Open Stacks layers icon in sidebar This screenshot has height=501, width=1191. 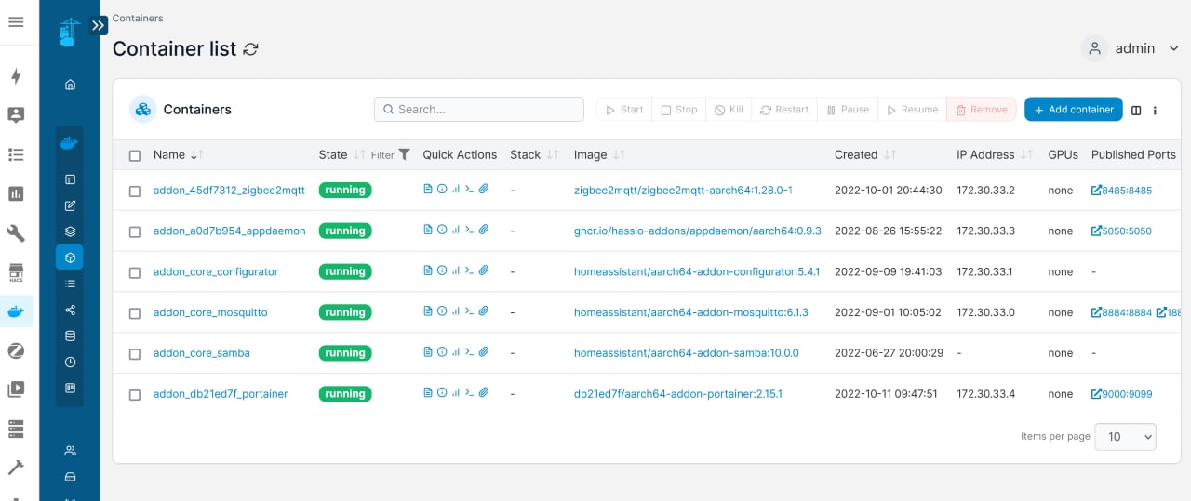pyautogui.click(x=70, y=231)
